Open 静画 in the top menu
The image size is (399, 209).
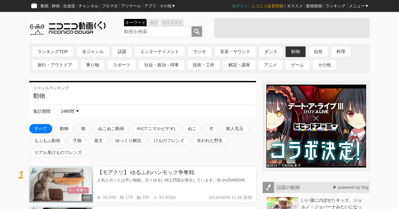(x=56, y=6)
